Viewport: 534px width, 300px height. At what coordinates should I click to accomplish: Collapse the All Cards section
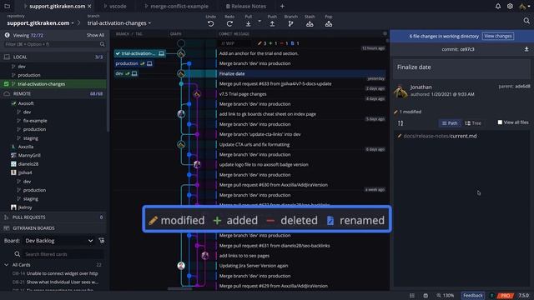tap(6, 265)
